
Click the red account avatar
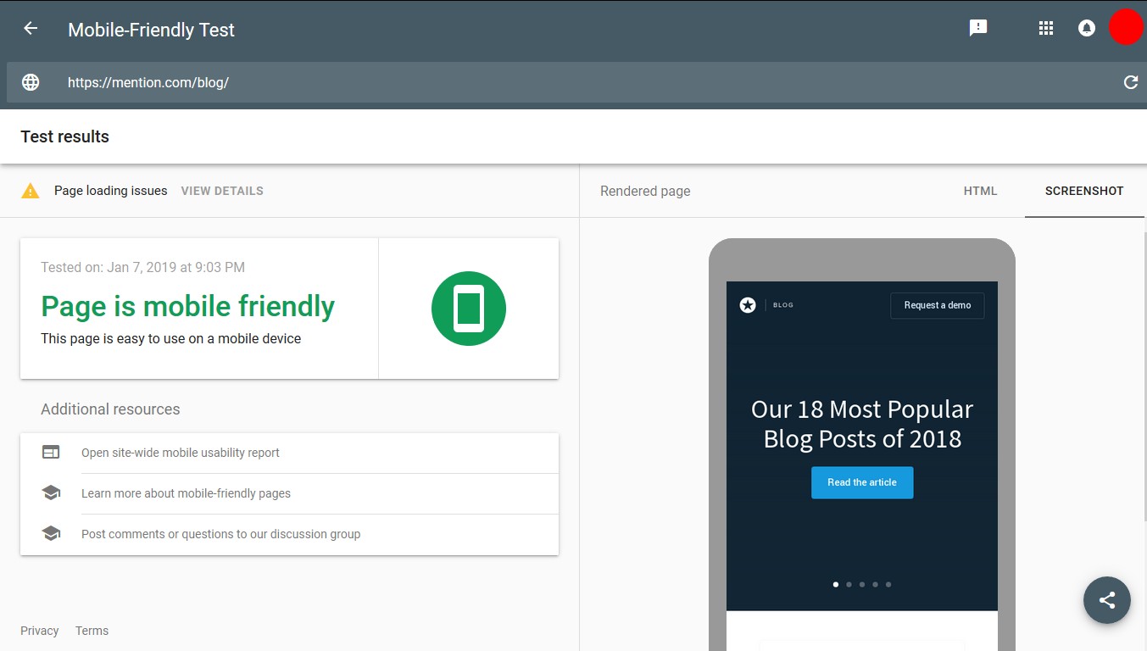click(1126, 28)
